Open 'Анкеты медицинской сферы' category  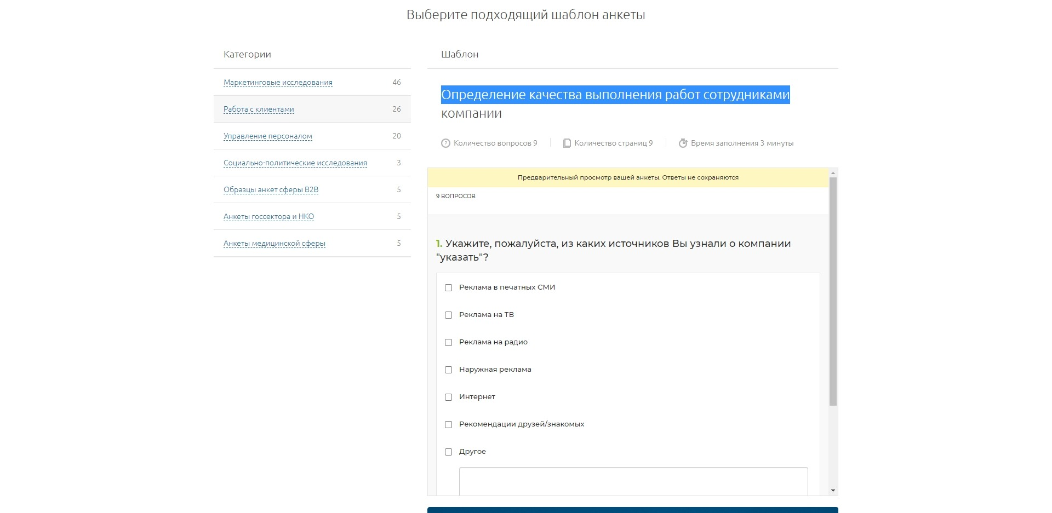(275, 244)
